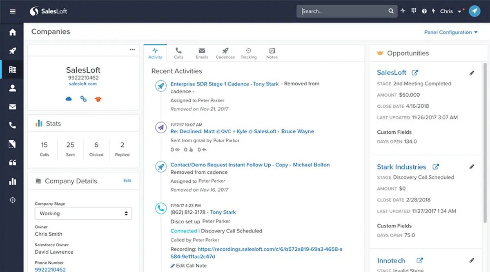Open Stark Industries external link icon
This screenshot has width=490, height=272.
tap(436, 167)
